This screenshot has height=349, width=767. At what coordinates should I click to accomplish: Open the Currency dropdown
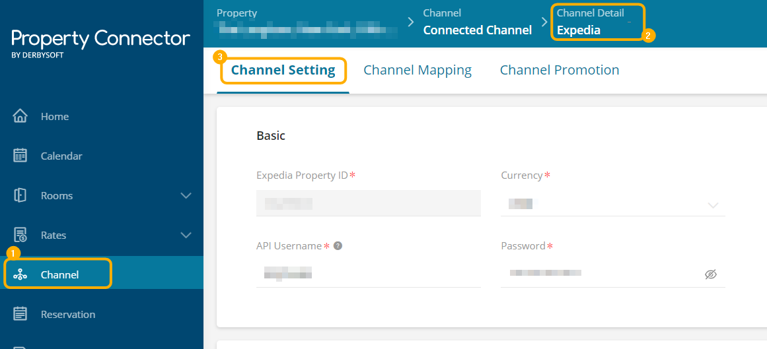pos(613,205)
